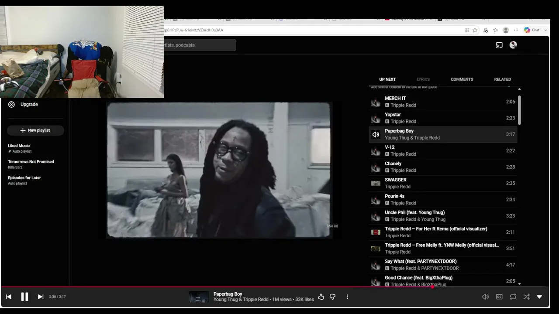This screenshot has width=559, height=314.
Task: Toggle closed captions
Action: coord(499,297)
